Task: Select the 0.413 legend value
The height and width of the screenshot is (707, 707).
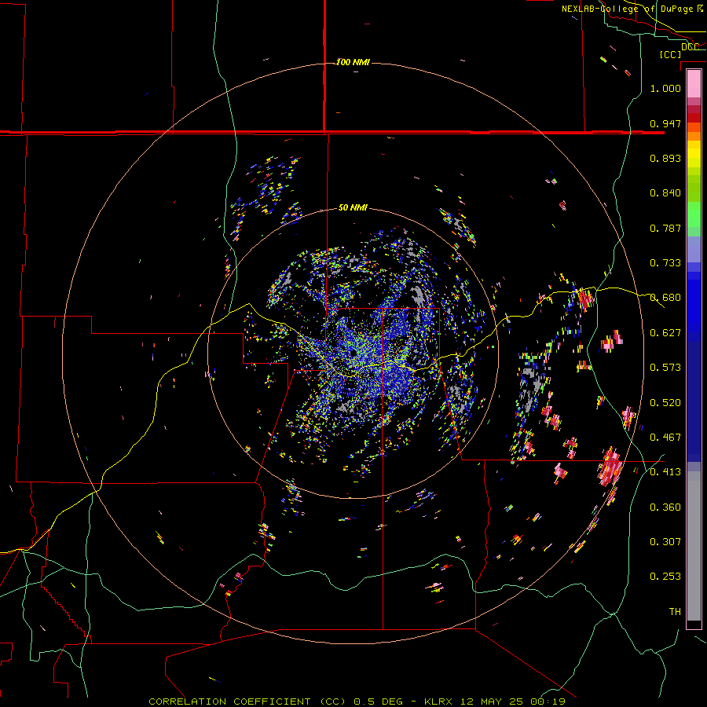Action: (x=665, y=472)
